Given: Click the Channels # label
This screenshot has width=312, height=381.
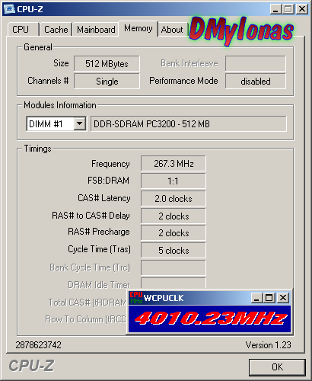Looking at the screenshot, I should pyautogui.click(x=48, y=81).
